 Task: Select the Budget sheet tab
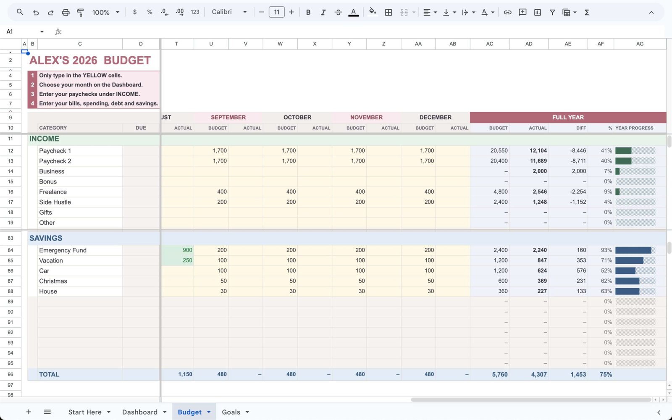[x=190, y=412]
